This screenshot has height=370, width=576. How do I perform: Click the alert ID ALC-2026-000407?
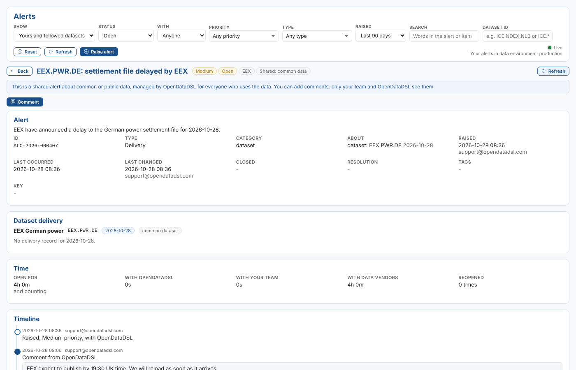click(x=36, y=146)
